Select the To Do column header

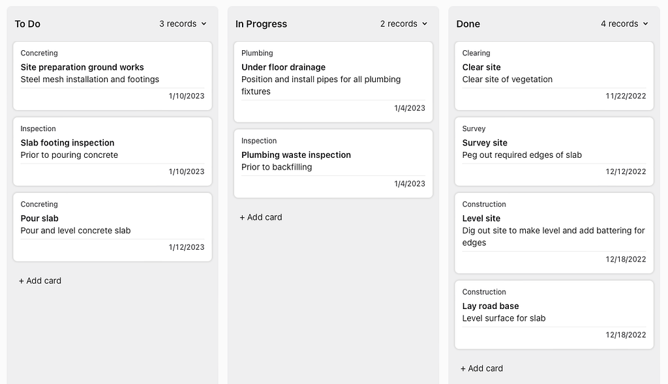pyautogui.click(x=27, y=24)
